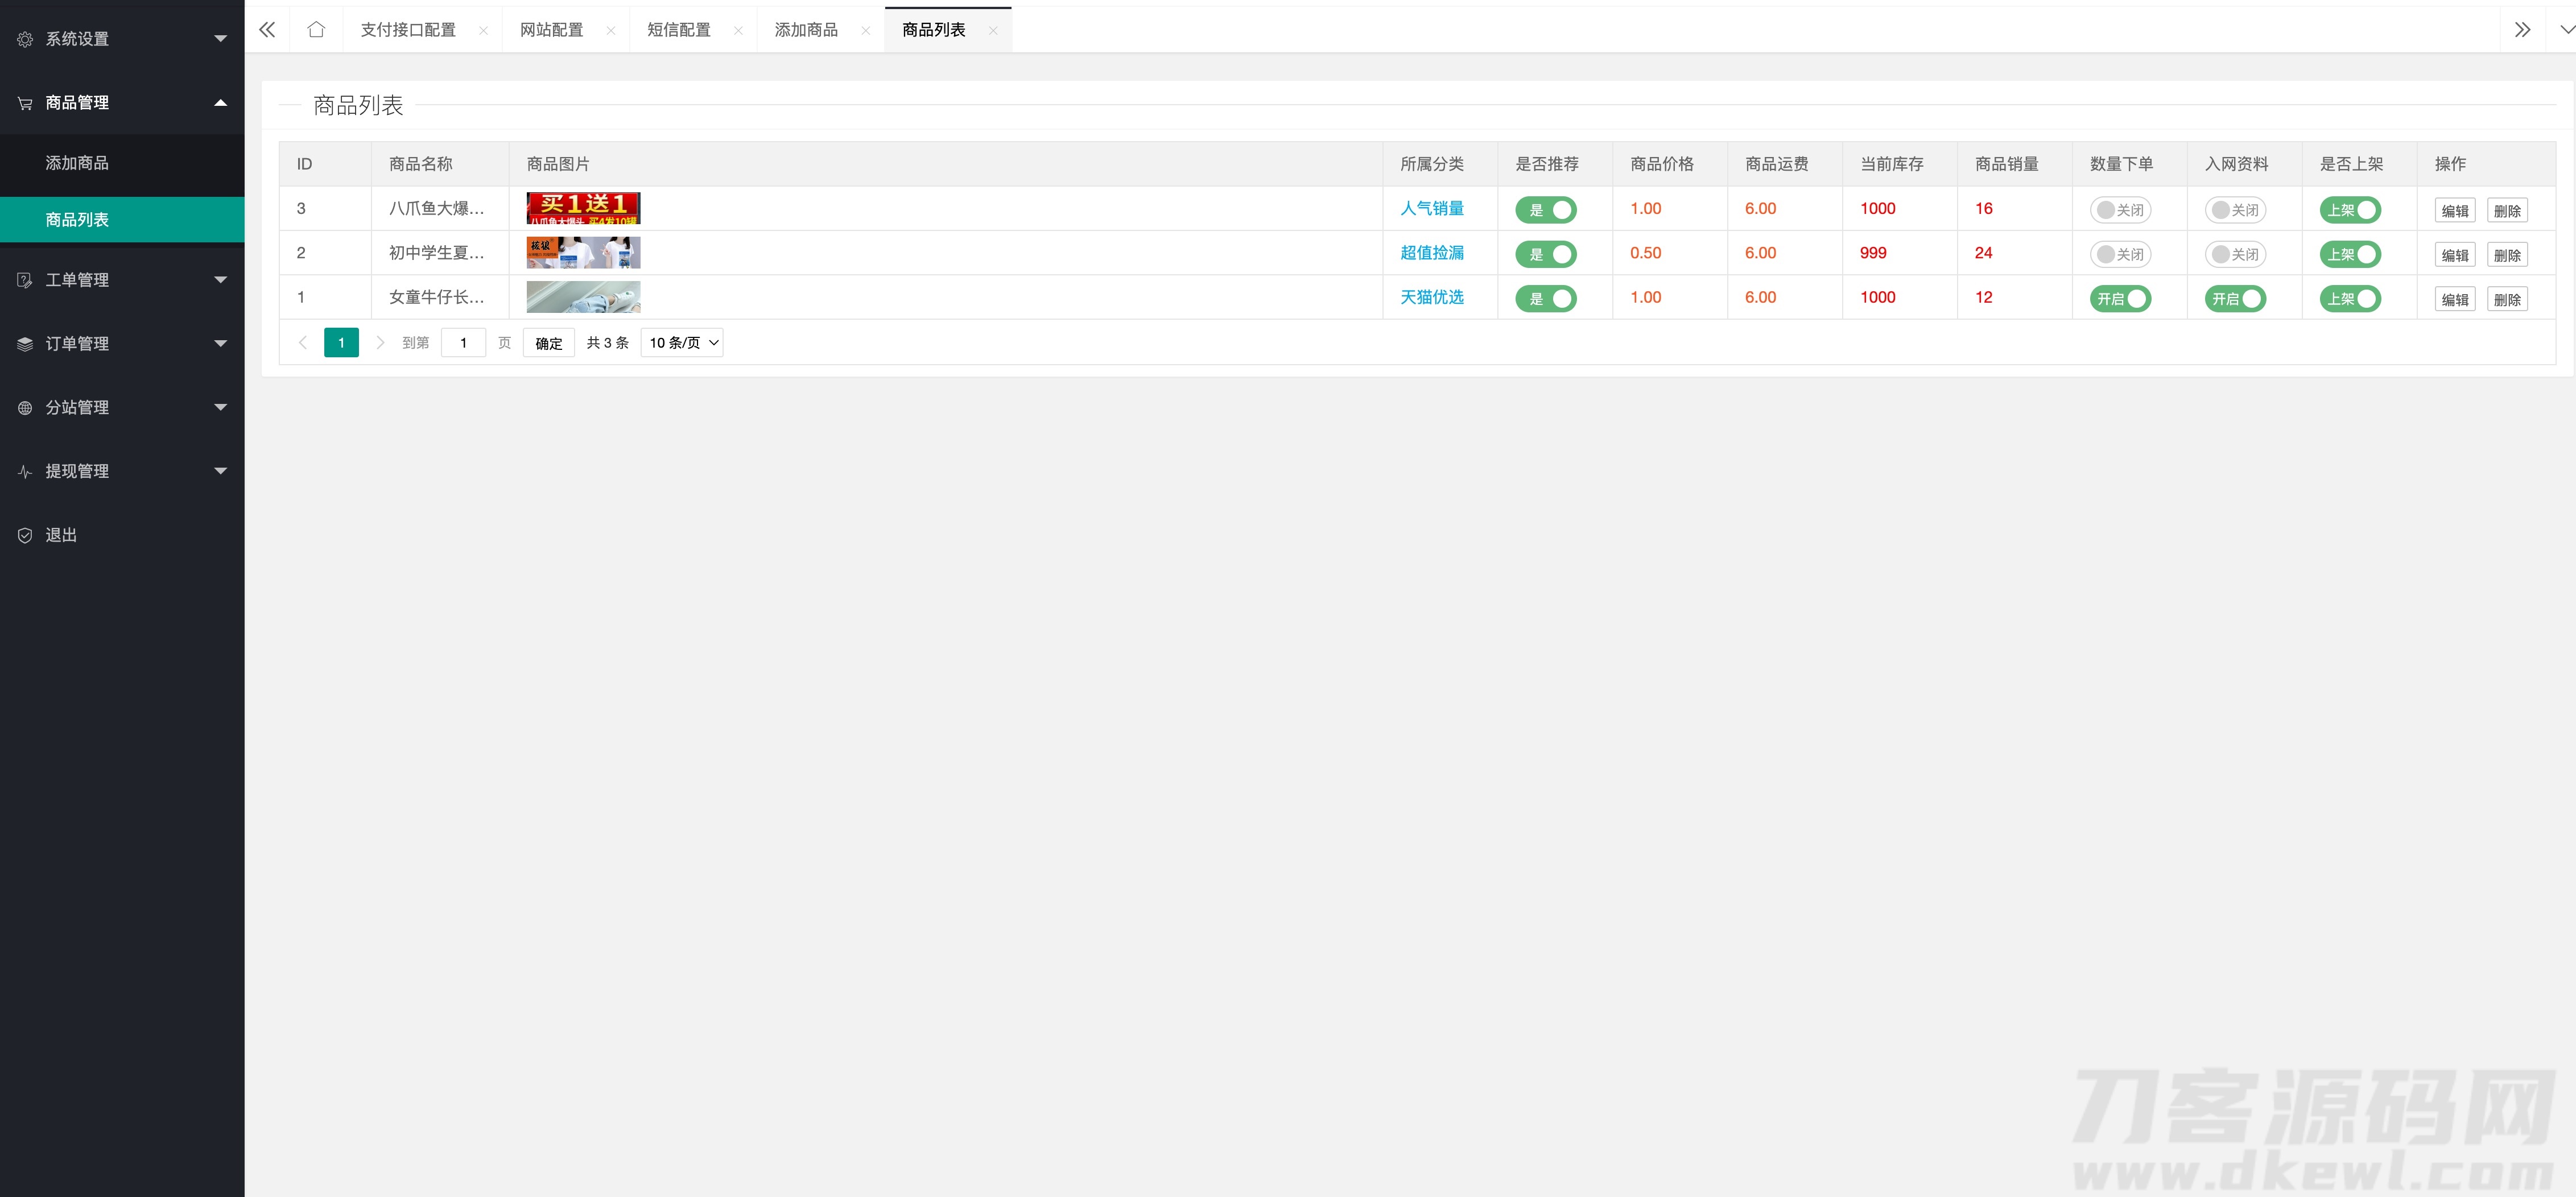Toggle 是否上架 switch for product ID 2
This screenshot has width=2576, height=1197.
coord(2350,254)
